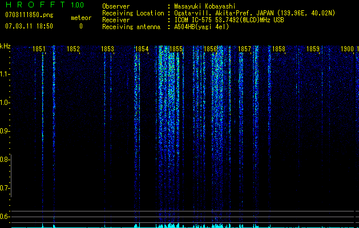Screen dimensions: 359x228
Task: Click the 1853 time marker
Action: point(107,49)
